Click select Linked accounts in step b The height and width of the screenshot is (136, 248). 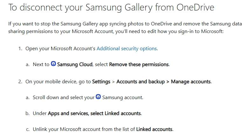click(116, 113)
